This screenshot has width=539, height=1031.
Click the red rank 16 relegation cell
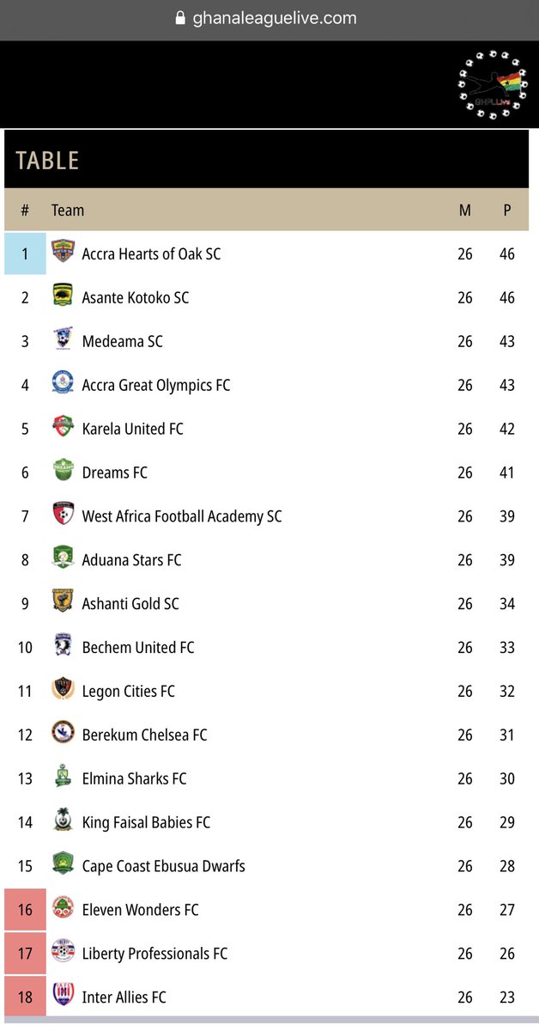[25, 910]
